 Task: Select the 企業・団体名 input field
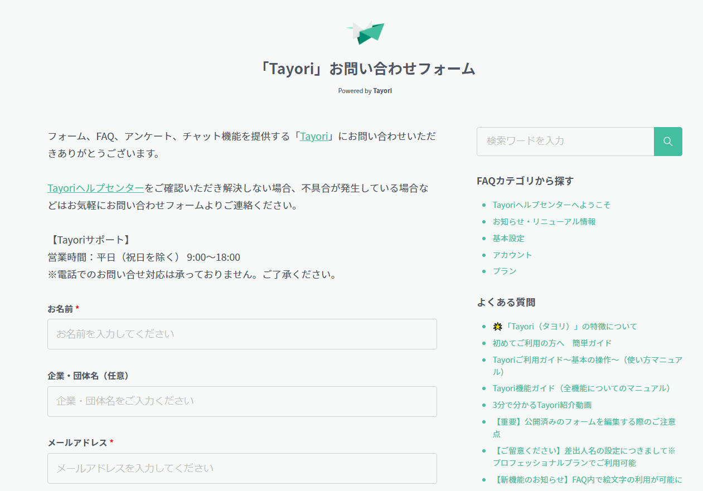click(x=242, y=401)
